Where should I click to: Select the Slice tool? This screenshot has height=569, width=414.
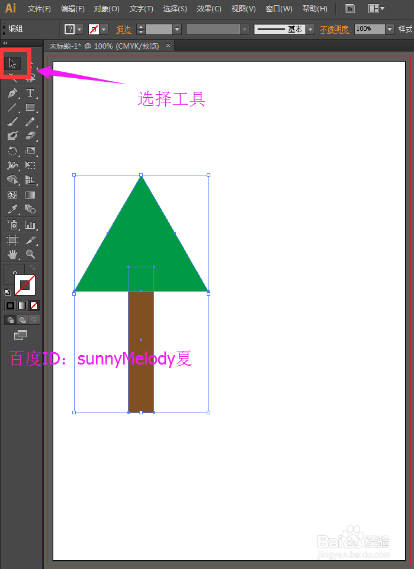pyautogui.click(x=30, y=240)
